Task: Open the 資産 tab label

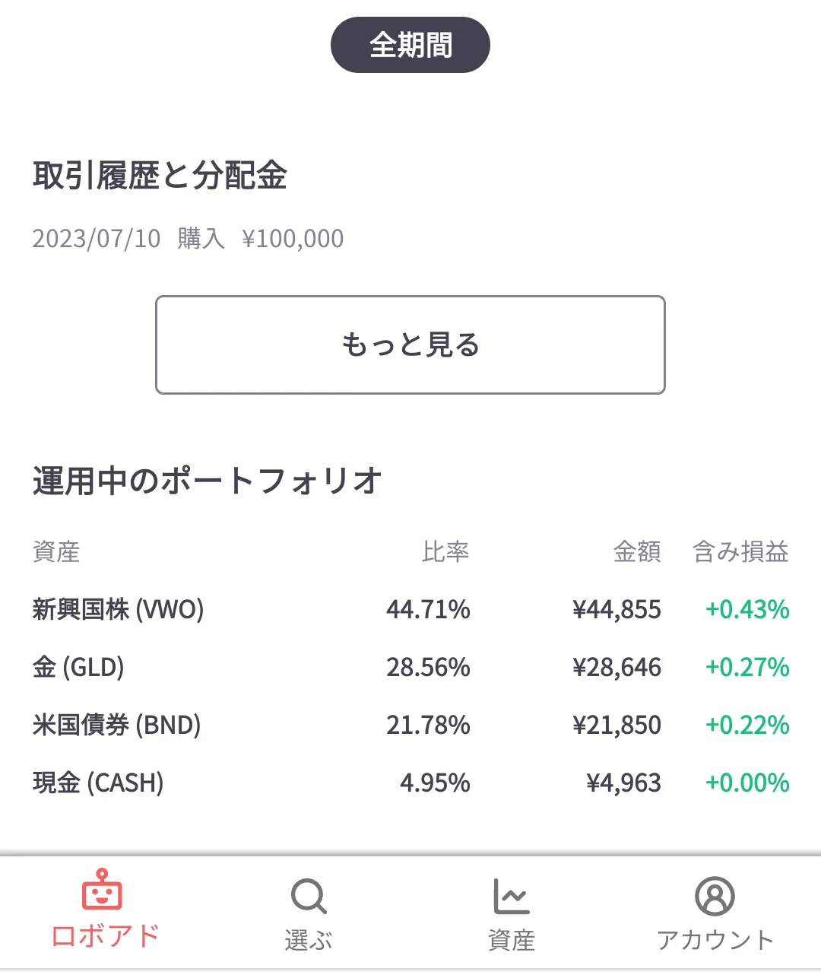Action: click(511, 941)
